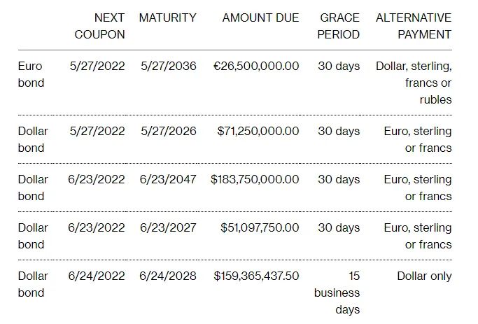Click the €26,500,000.00 amount cell

256,66
